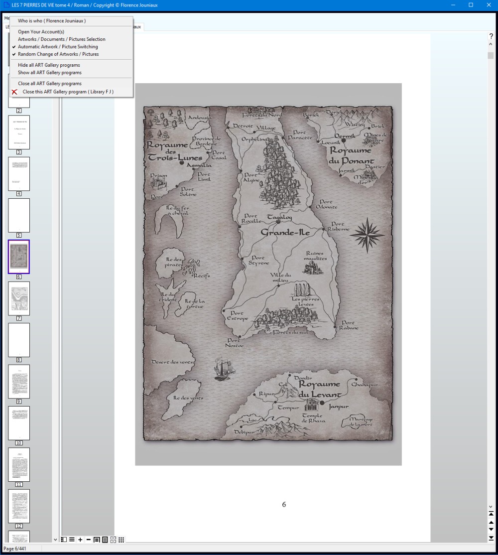This screenshot has height=555, width=498.
Task: Click the sailing ship drawing on the map
Action: [x=224, y=369]
